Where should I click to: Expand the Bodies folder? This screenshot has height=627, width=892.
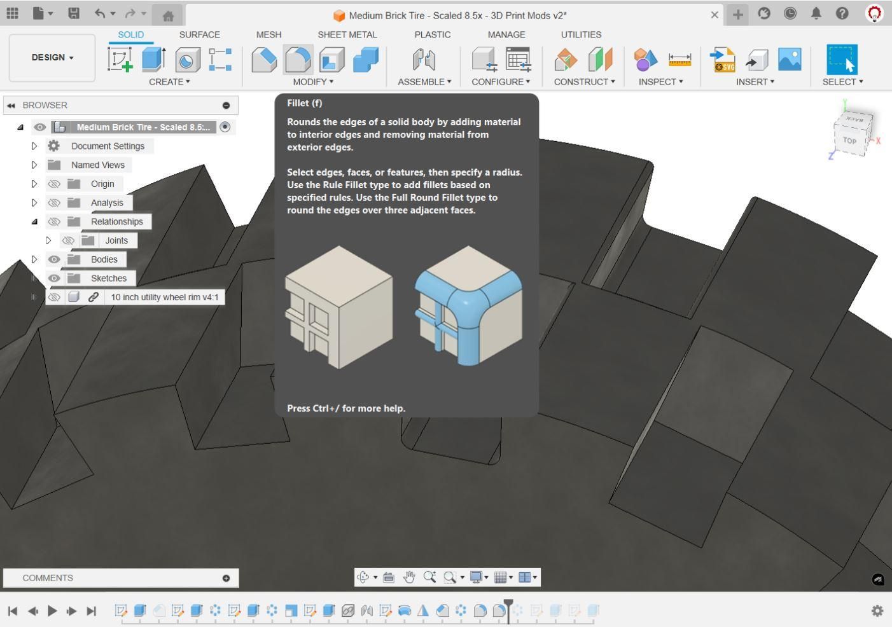pos(34,259)
